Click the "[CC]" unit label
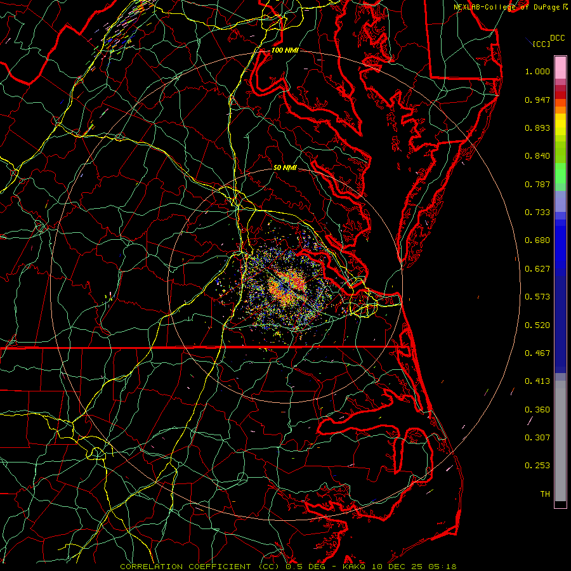This screenshot has width=571, height=571. coord(541,44)
